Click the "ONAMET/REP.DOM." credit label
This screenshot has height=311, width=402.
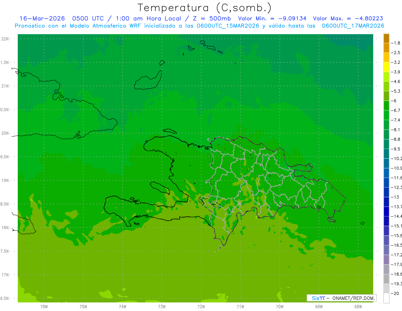click(353, 298)
